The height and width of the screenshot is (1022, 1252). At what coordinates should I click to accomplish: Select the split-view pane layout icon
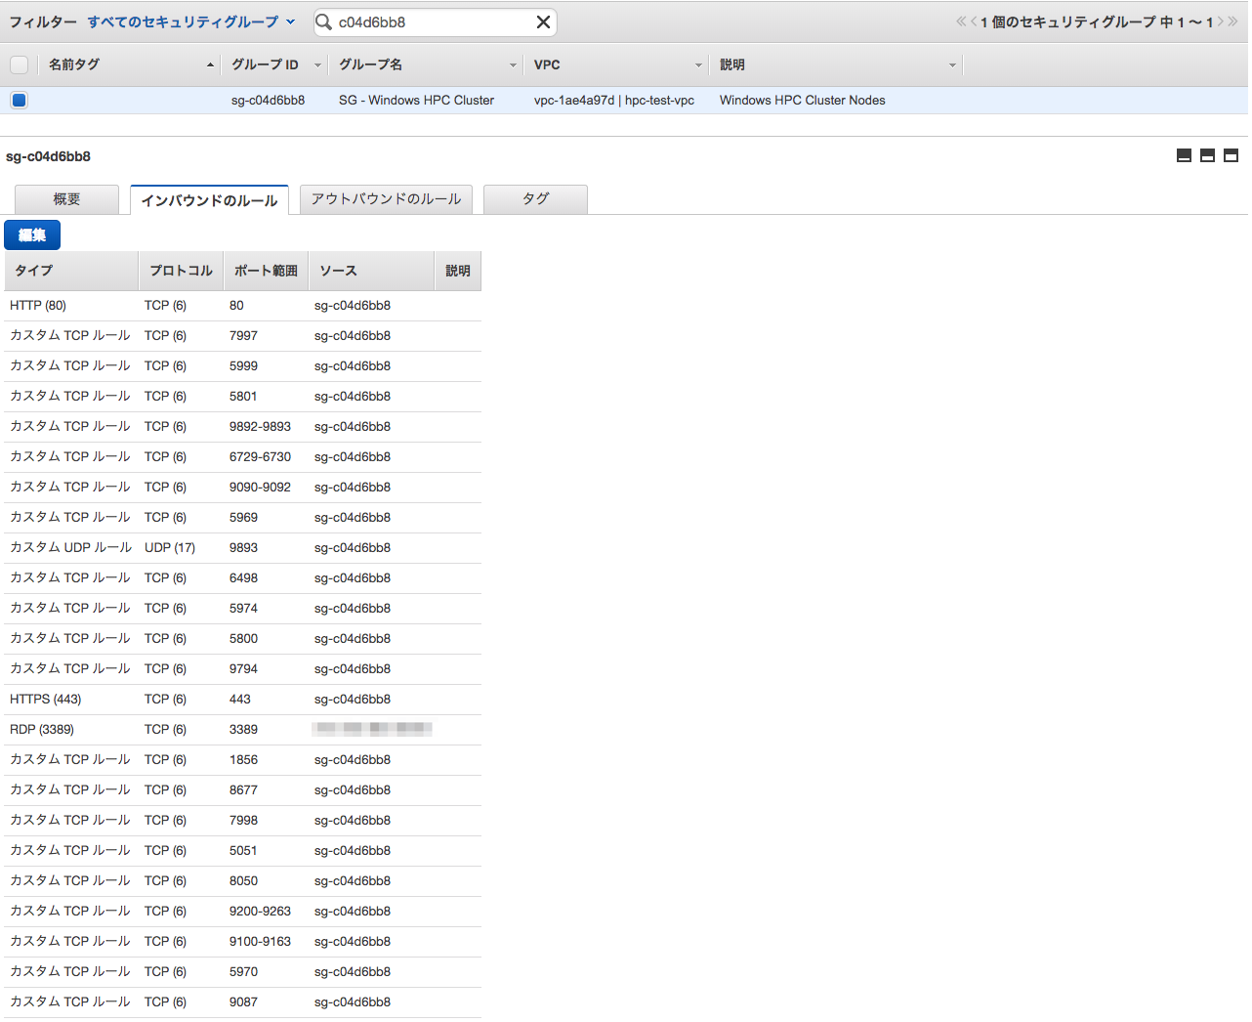[1207, 155]
